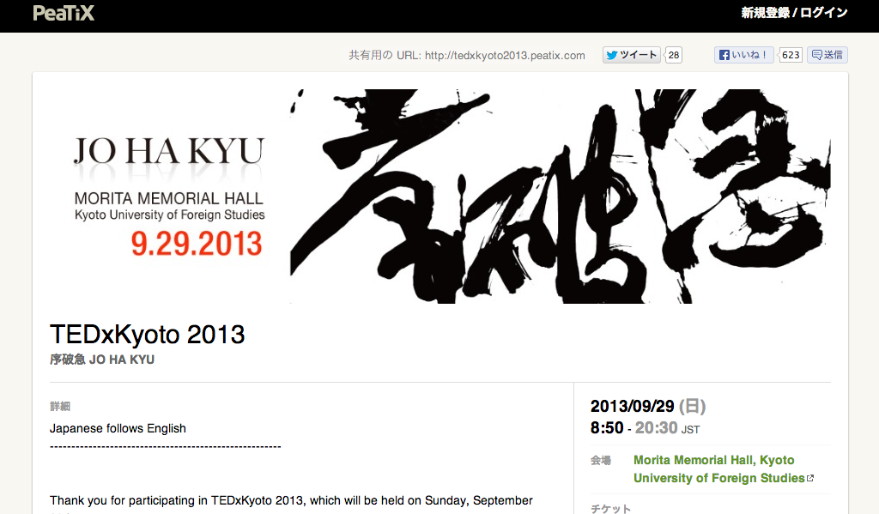Click the Facebook logo like icon
Viewport: 879px width, 514px height.
pyautogui.click(x=724, y=55)
